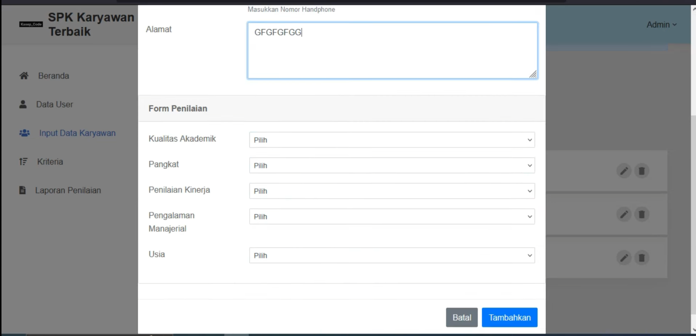The image size is (696, 336).
Task: Click the Masukkan Nomor Handphone hint text
Action: (291, 10)
